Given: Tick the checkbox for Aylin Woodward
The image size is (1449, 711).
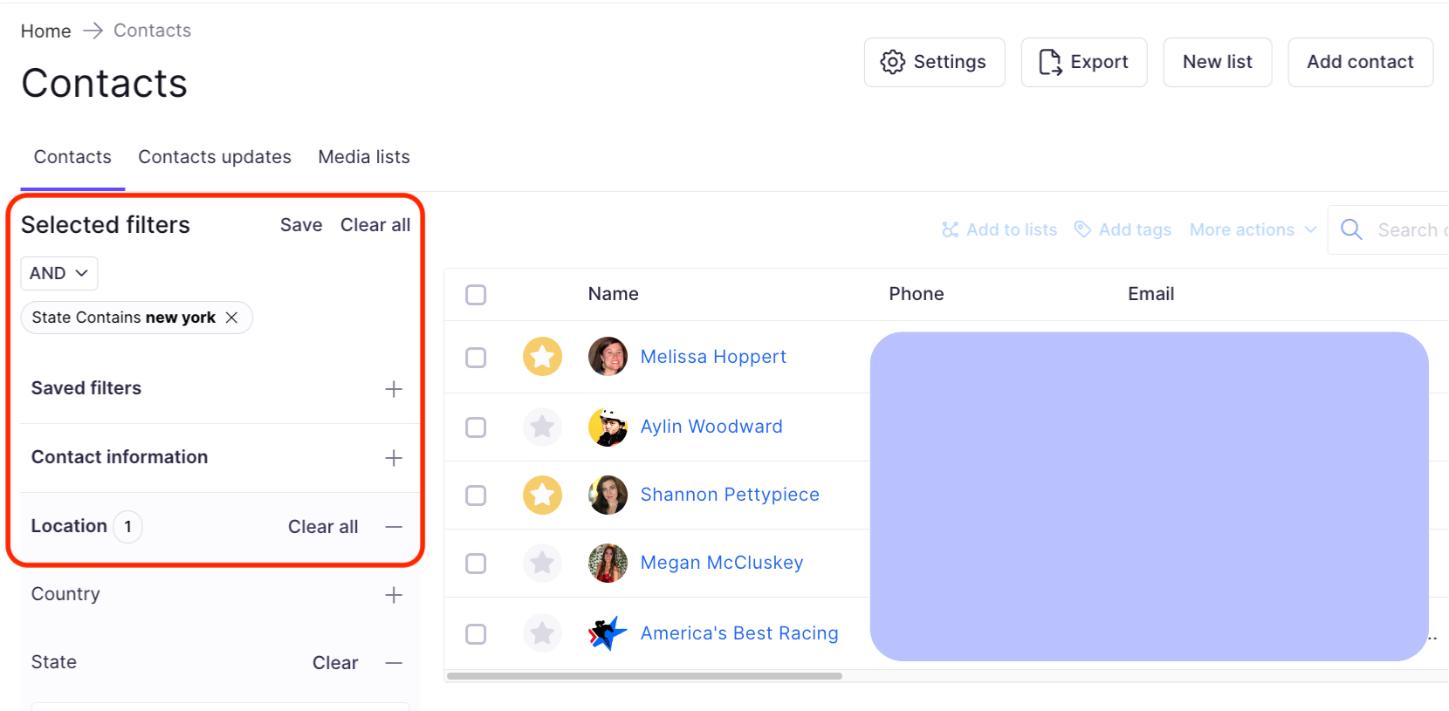Looking at the screenshot, I should coord(476,427).
